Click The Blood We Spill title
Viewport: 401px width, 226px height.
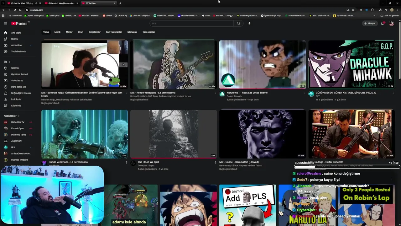pyautogui.click(x=148, y=162)
